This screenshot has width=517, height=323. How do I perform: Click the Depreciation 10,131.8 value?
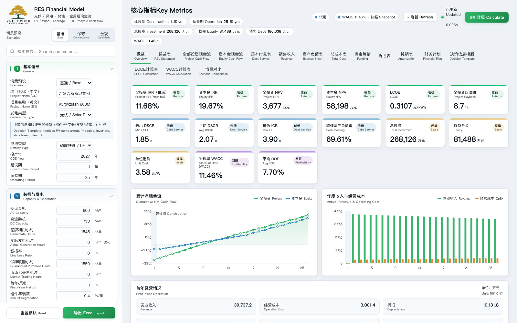point(491,305)
